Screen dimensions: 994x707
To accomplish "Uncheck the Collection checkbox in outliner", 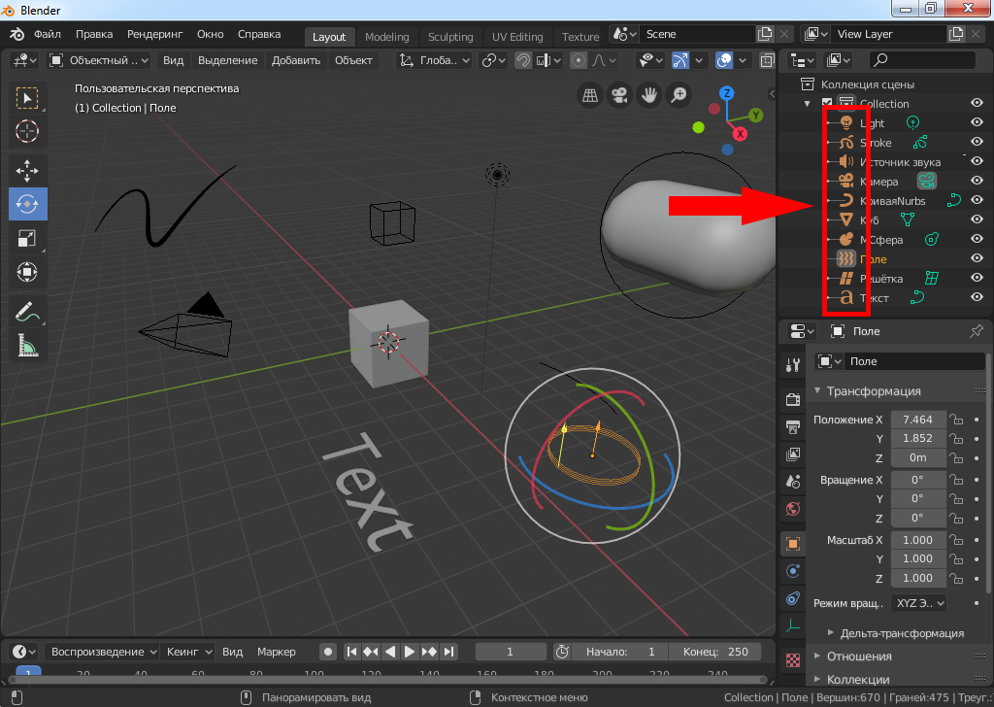I will click(827, 104).
